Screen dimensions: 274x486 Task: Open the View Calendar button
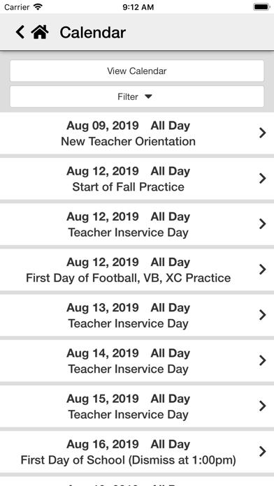click(x=137, y=71)
